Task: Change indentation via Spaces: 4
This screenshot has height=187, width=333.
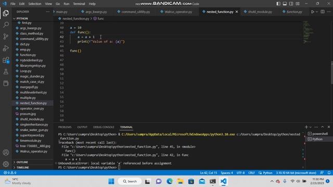Action: tap(227, 173)
